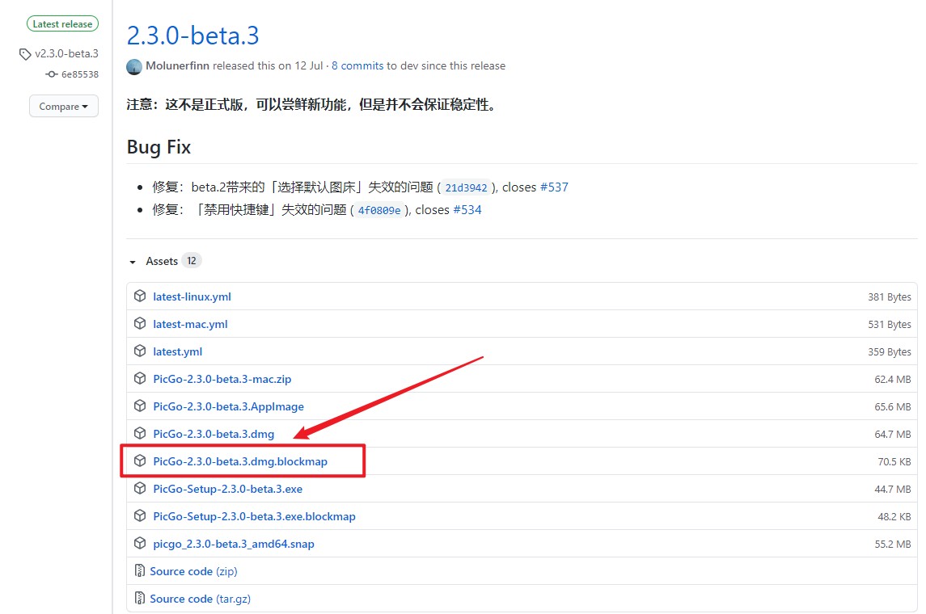Screen dimensions: 926x614
Task: Download PicGo-2.3.0-beta.3-mac.zip
Action: point(222,379)
